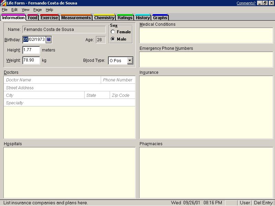275x206 pixels.
Task: Select the Female radio button
Action: pyautogui.click(x=113, y=32)
